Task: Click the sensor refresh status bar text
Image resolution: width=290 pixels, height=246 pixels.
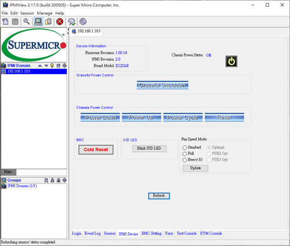Action: 28,242
